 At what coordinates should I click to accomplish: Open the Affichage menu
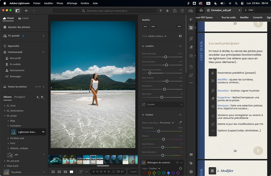click(x=72, y=3)
